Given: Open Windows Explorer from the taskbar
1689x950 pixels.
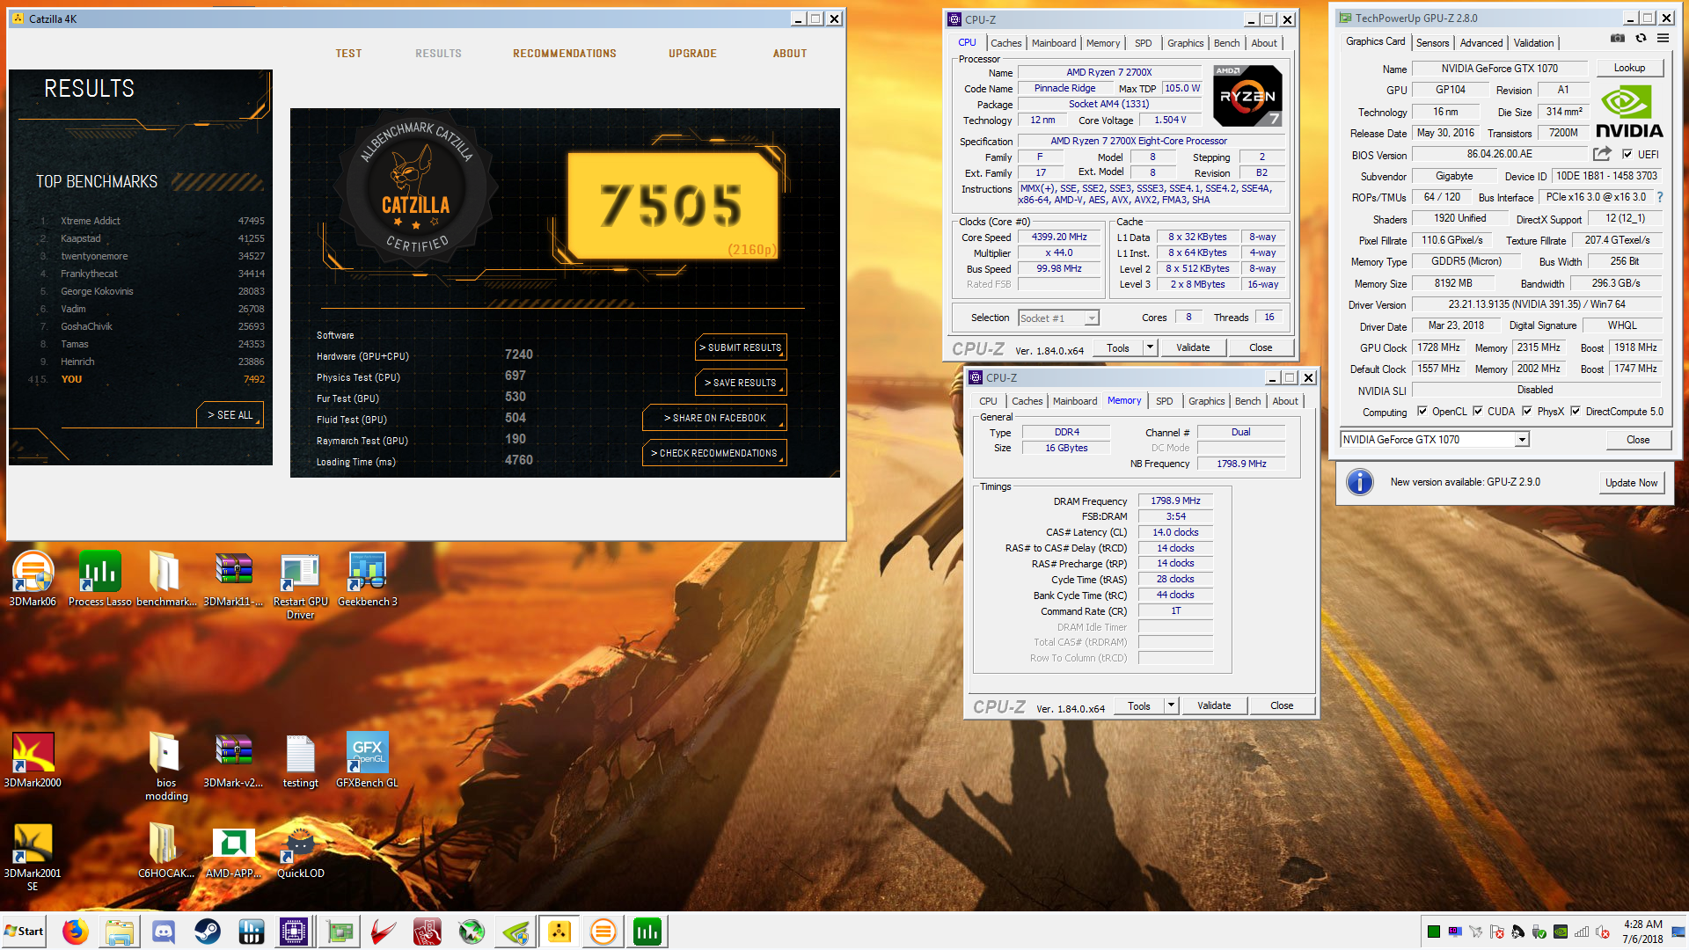Looking at the screenshot, I should 120,932.
